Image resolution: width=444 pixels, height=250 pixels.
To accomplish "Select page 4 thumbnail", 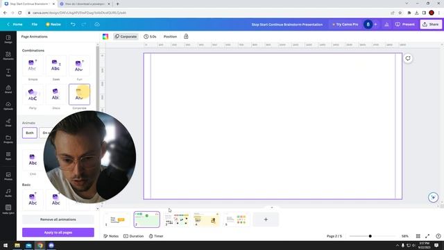I will pos(207,219).
